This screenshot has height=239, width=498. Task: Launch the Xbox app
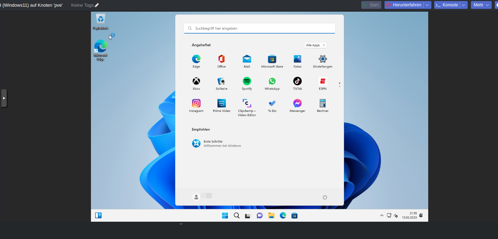[196, 84]
